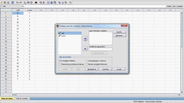This screenshot has height=103, width=184.
Task: Click the Save file toolbar icon
Action: [x=5, y=3]
